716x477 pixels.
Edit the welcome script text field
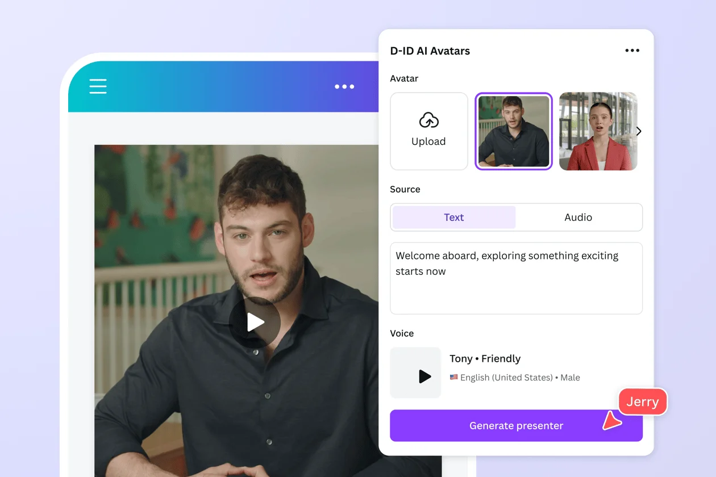[x=516, y=278]
